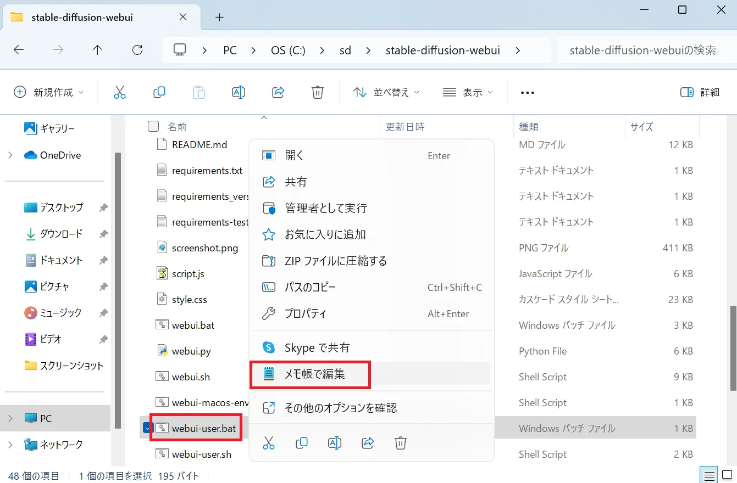Click chevron after stable-diffusion-webui in address bar

tap(518, 50)
